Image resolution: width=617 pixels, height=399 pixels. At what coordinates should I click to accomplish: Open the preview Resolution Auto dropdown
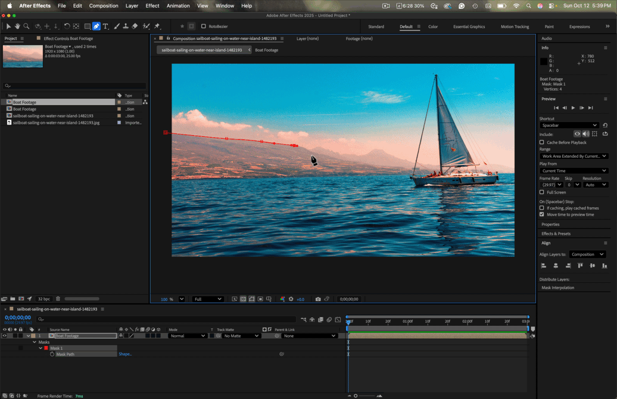[x=596, y=185]
